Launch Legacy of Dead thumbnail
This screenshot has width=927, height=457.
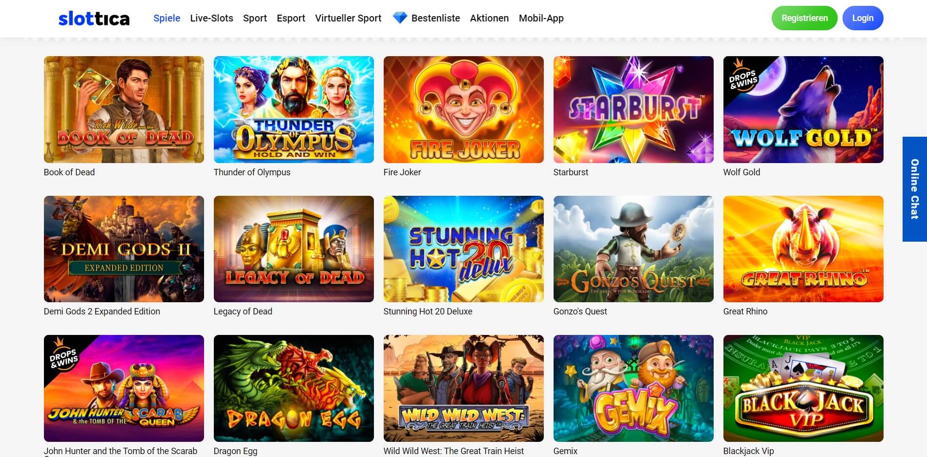coord(294,249)
